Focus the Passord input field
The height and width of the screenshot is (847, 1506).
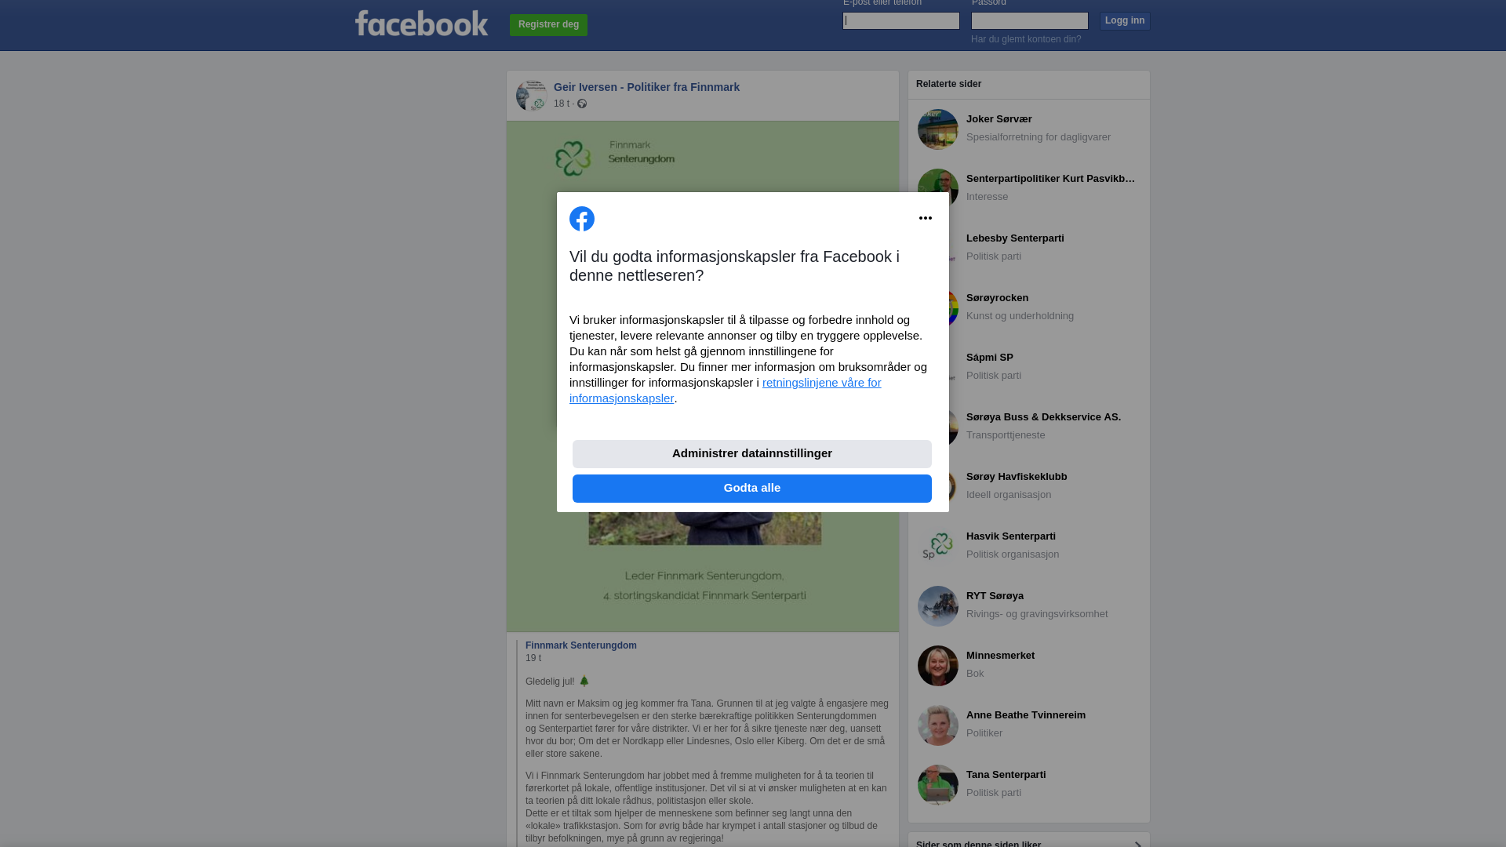point(1030,20)
